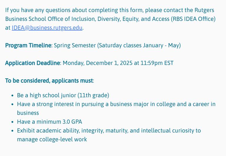Click the 'Application Deadline' bold label

32,63
